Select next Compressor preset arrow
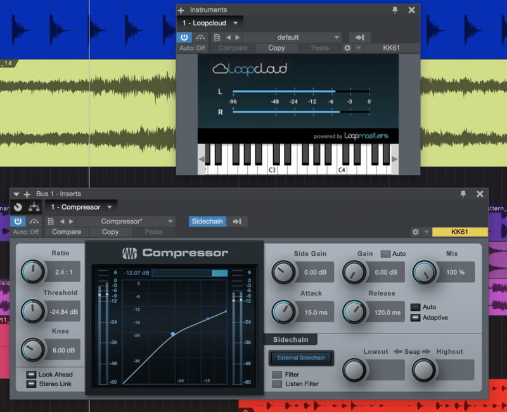The width and height of the screenshot is (507, 412). [71, 222]
